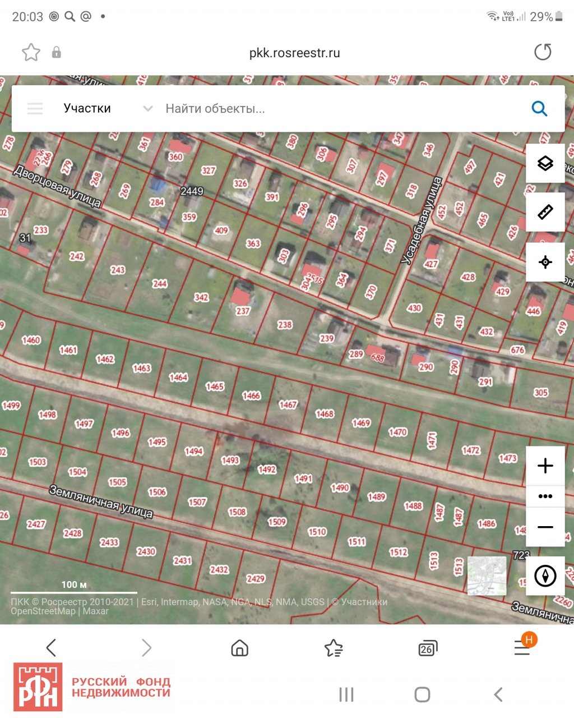
Task: Reload the page with the refresh icon
Action: [543, 52]
